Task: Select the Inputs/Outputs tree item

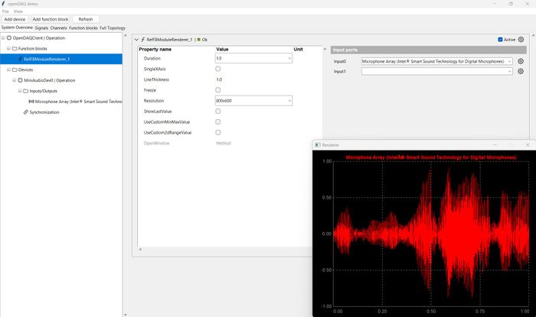Action: pyautogui.click(x=43, y=90)
